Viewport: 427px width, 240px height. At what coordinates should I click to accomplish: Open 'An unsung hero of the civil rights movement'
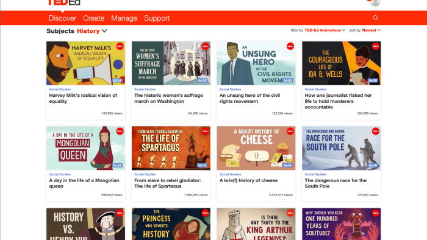249,99
